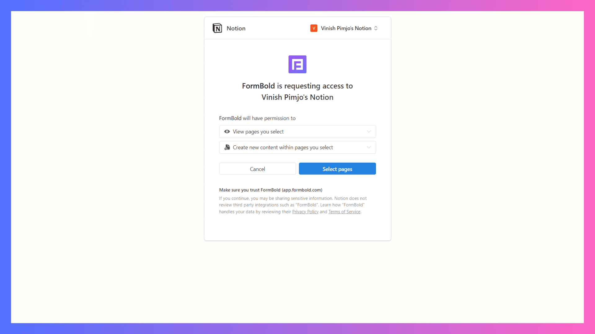Open the workspace switcher up-down arrows
595x334 pixels.
(376, 28)
